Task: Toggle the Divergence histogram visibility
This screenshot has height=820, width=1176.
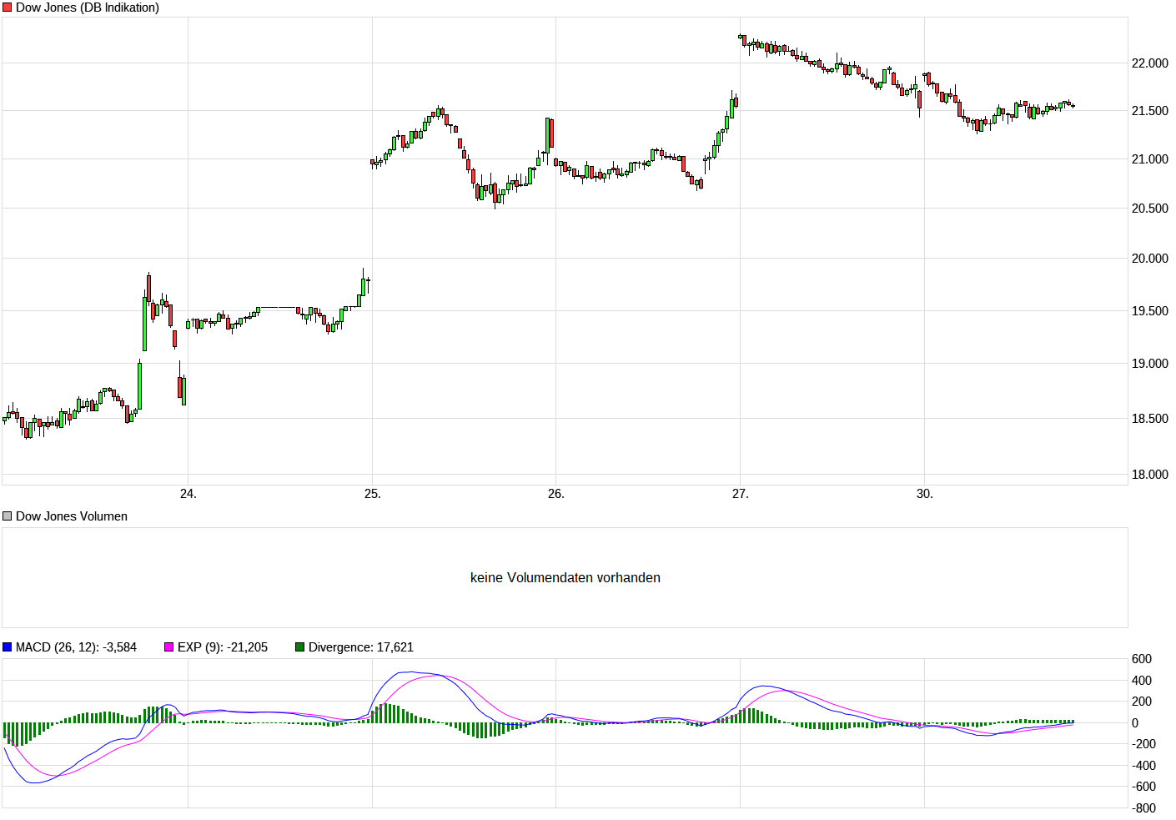Action: tap(298, 646)
